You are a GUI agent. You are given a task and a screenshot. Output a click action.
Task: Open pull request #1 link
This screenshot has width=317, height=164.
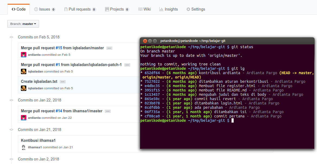point(58,65)
